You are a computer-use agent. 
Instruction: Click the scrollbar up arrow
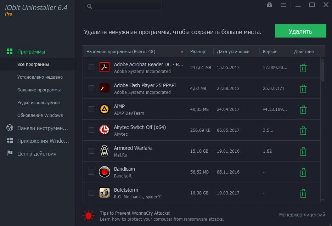(x=323, y=59)
